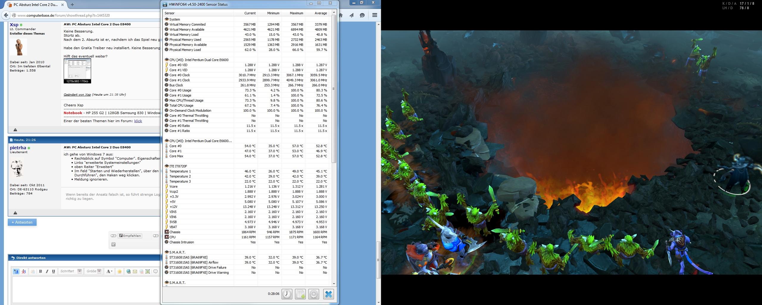Tick the checkbox below Empfehlen switch
762x305 pixels.
113,245
